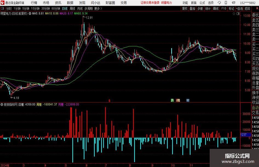Open the 功能 menu
Screen dimensions: 259x167
point(185,3)
